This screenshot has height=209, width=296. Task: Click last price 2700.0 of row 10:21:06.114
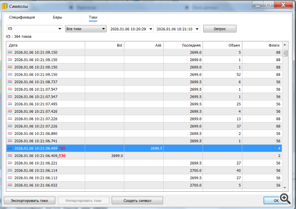pos(196,170)
